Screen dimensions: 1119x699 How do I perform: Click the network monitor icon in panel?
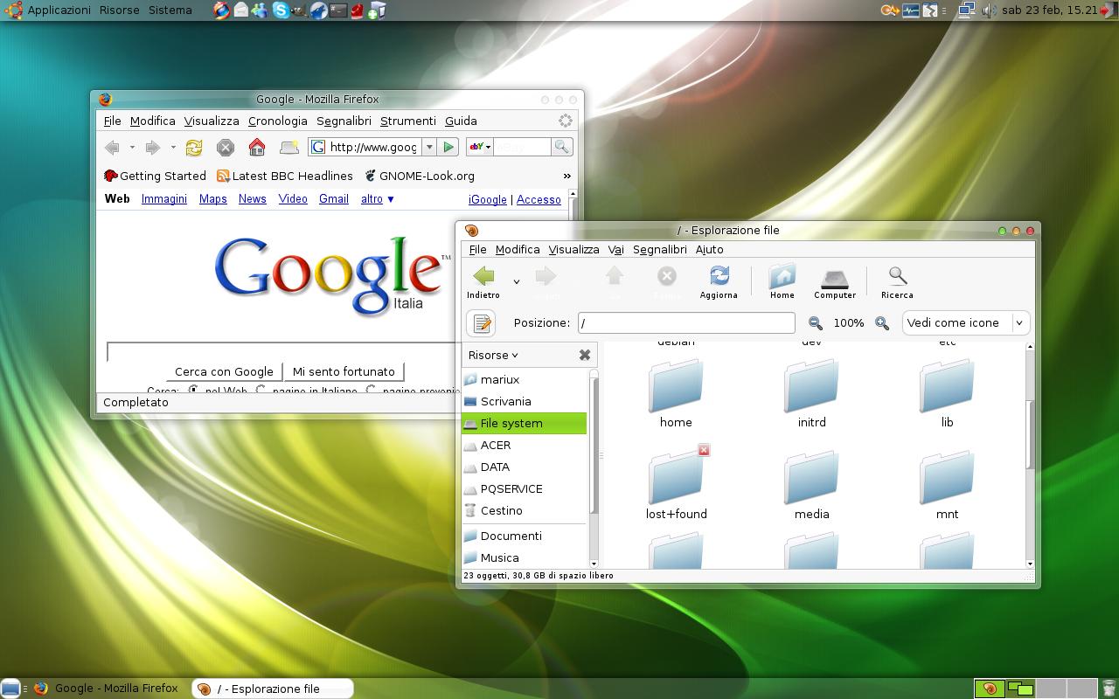(x=966, y=10)
